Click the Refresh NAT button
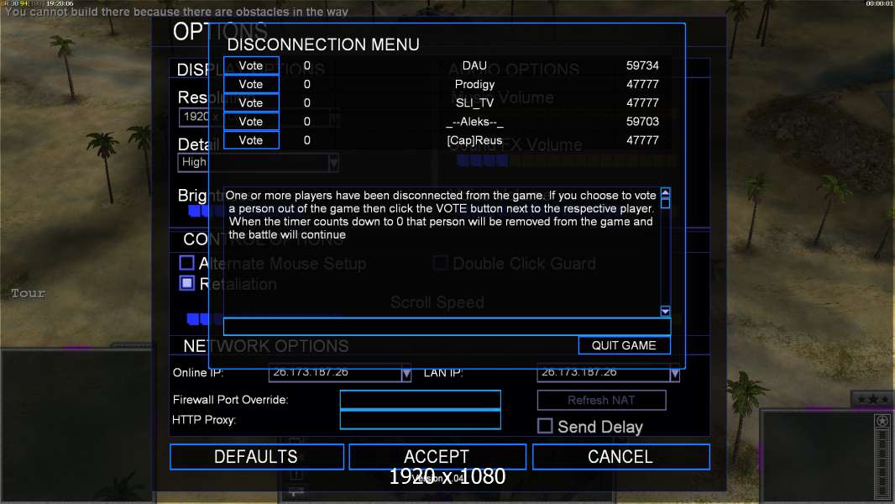 tap(601, 400)
